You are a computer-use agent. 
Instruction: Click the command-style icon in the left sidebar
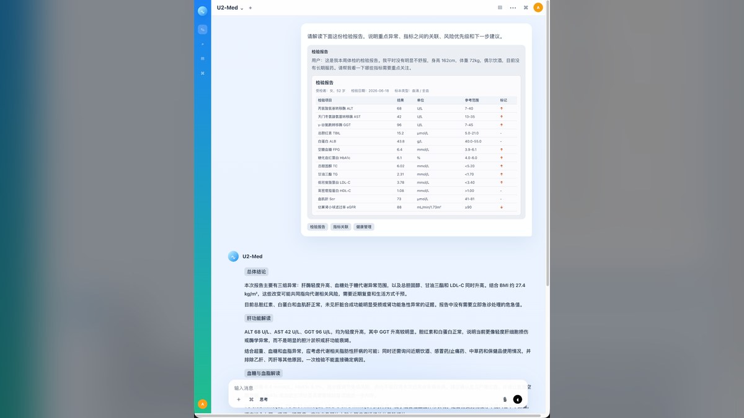coord(203,73)
